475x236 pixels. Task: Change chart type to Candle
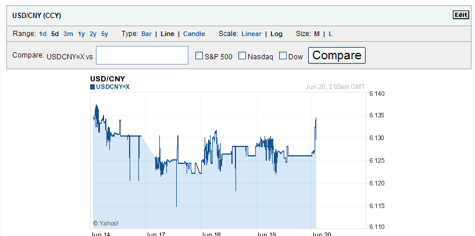(x=194, y=34)
